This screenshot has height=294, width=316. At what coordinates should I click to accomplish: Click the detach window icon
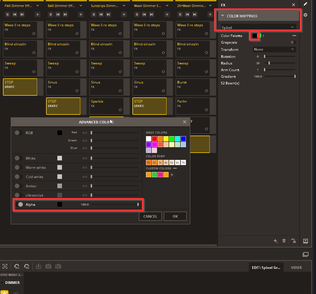(x=306, y=254)
